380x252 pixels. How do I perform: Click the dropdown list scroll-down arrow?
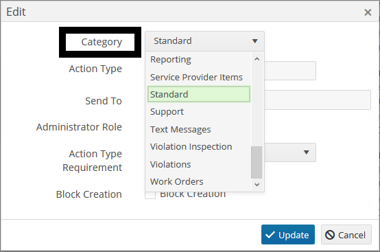(x=257, y=185)
